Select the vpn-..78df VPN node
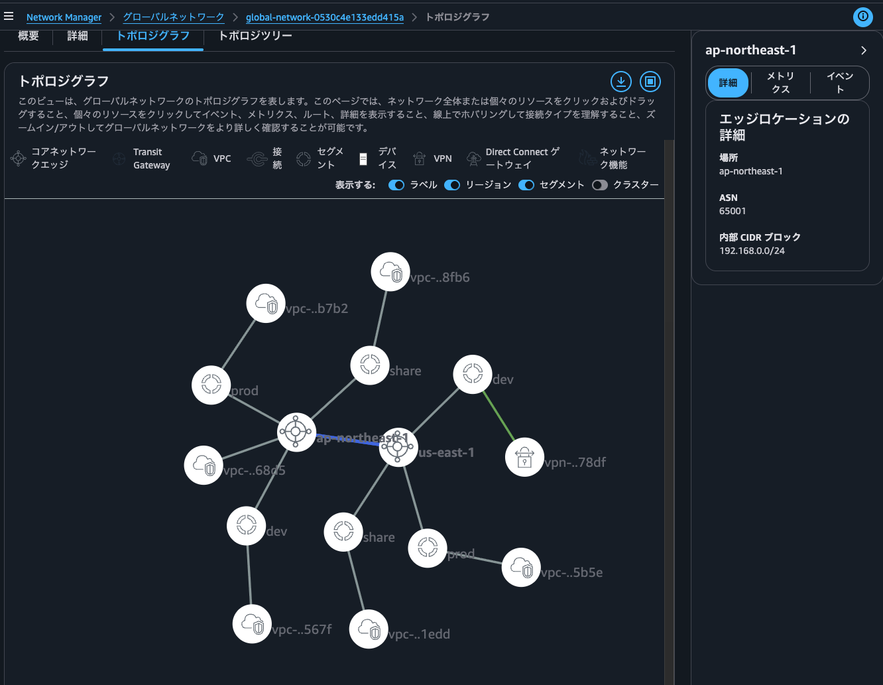The width and height of the screenshot is (883, 685). coord(524,457)
